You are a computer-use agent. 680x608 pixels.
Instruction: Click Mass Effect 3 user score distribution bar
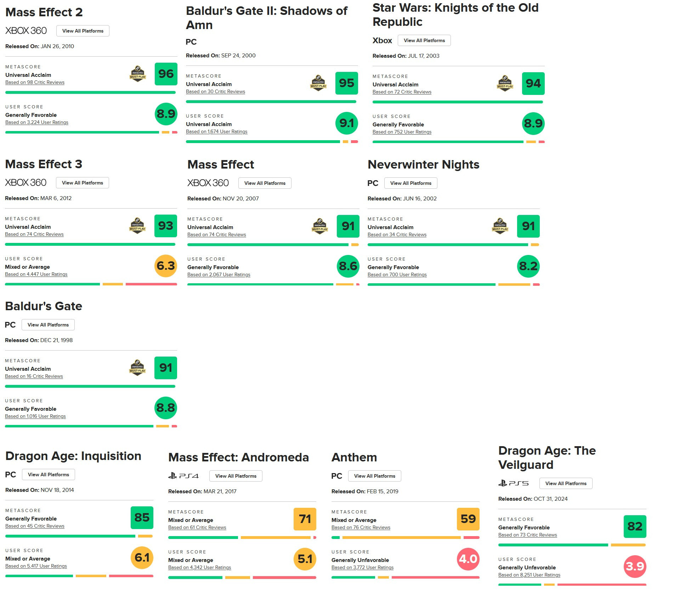click(91, 284)
